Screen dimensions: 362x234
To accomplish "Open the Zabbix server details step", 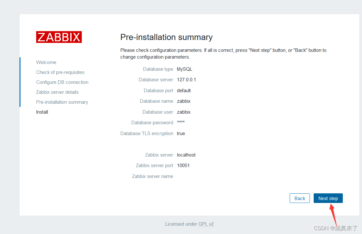I will click(57, 92).
